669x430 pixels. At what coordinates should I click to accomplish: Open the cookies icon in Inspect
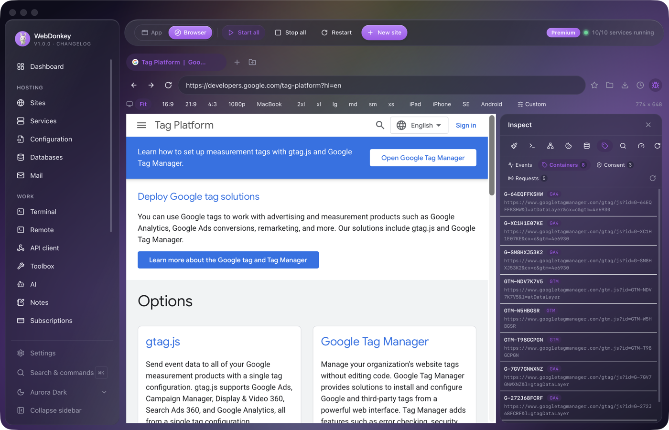(x=569, y=146)
